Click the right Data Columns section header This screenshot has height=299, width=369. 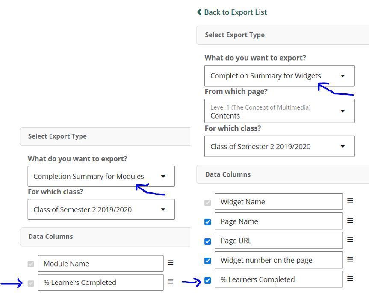click(x=283, y=174)
